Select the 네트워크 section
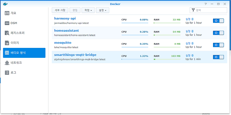The height and width of the screenshot is (115, 231). 24,63
